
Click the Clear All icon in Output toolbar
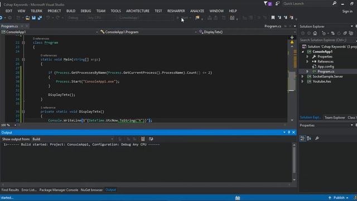[x=143, y=139]
